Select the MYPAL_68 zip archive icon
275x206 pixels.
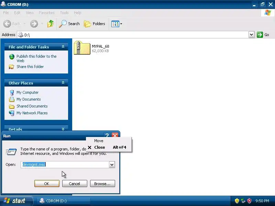coord(82,48)
